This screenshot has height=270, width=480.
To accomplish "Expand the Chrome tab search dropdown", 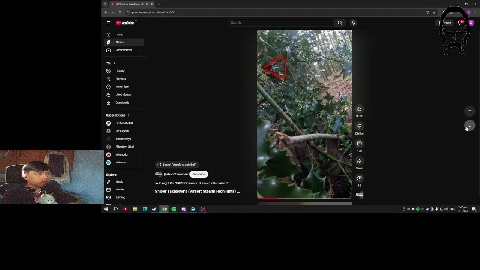I will (105, 4).
